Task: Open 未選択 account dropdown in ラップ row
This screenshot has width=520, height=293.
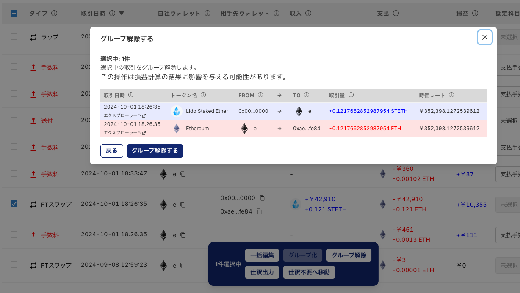Action: 509,37
